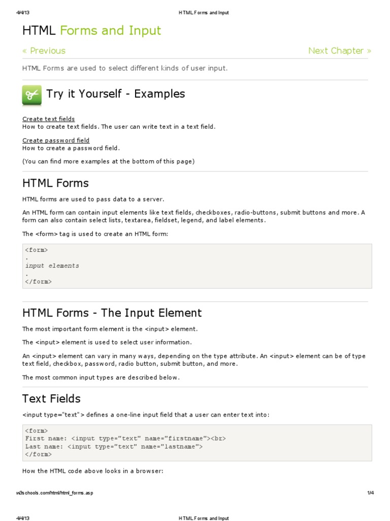Click the 'find more examples at the bottom' note
Screen dimensions: 390x521
point(108,161)
